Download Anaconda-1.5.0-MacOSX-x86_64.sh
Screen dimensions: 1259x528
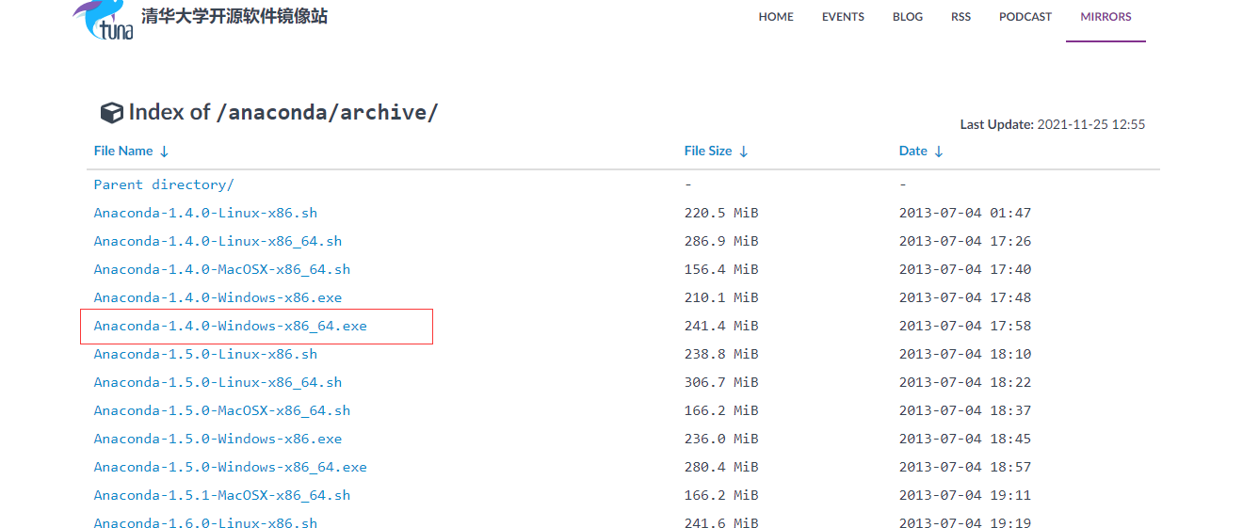pos(222,410)
